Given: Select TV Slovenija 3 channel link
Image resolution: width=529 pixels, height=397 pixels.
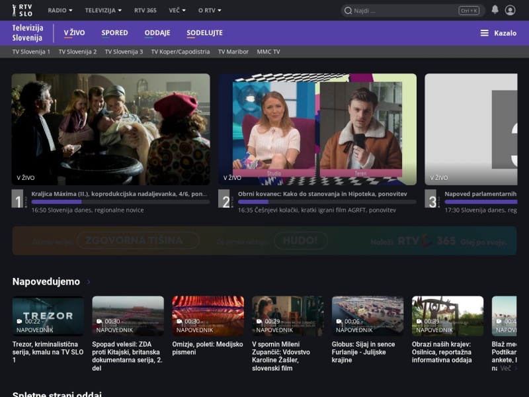Looking at the screenshot, I should pyautogui.click(x=124, y=52).
